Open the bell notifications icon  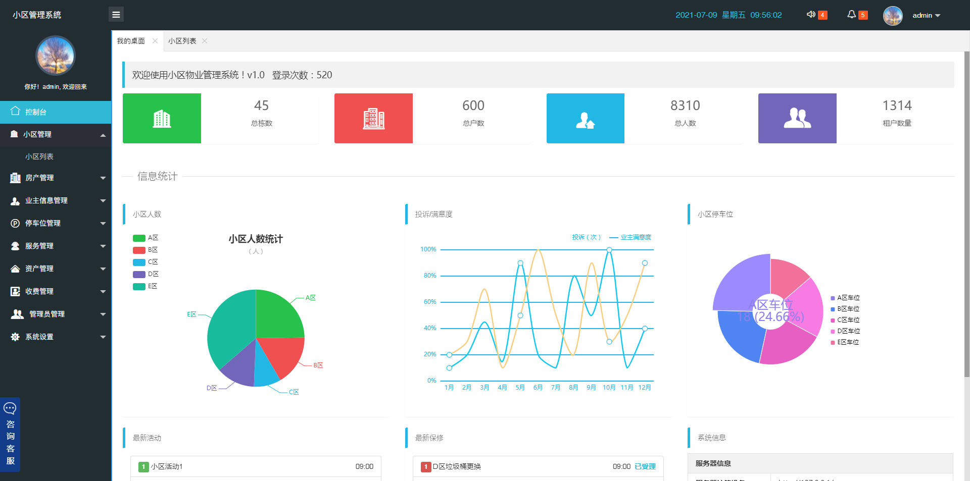pos(851,15)
